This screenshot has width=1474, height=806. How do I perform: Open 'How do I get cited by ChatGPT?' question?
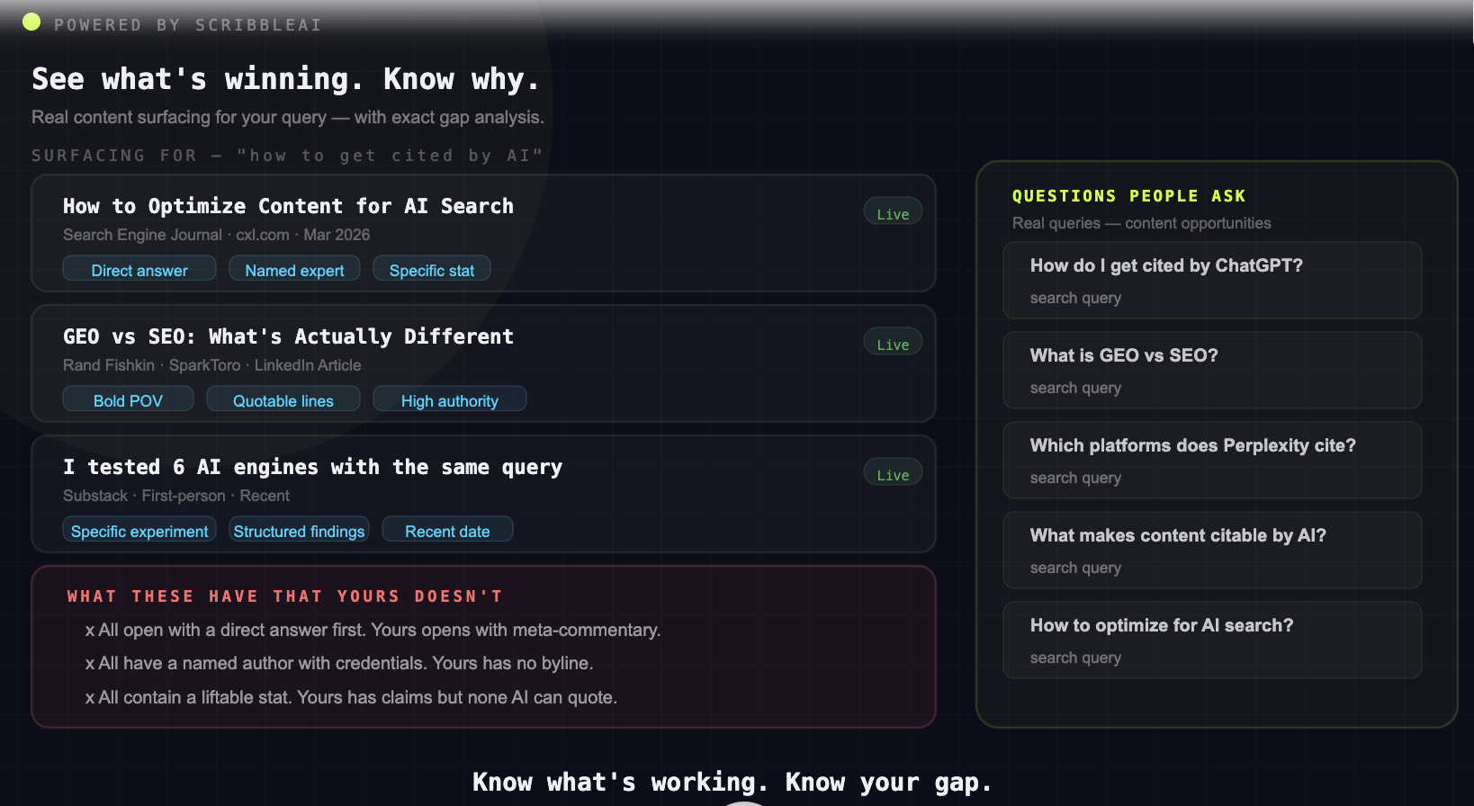(1212, 281)
